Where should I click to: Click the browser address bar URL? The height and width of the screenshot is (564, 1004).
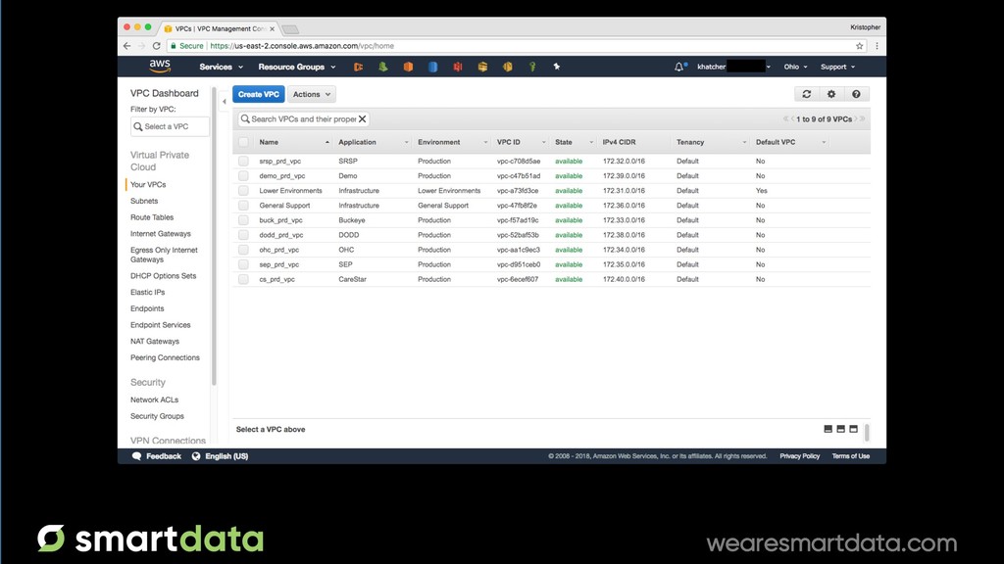(302, 46)
